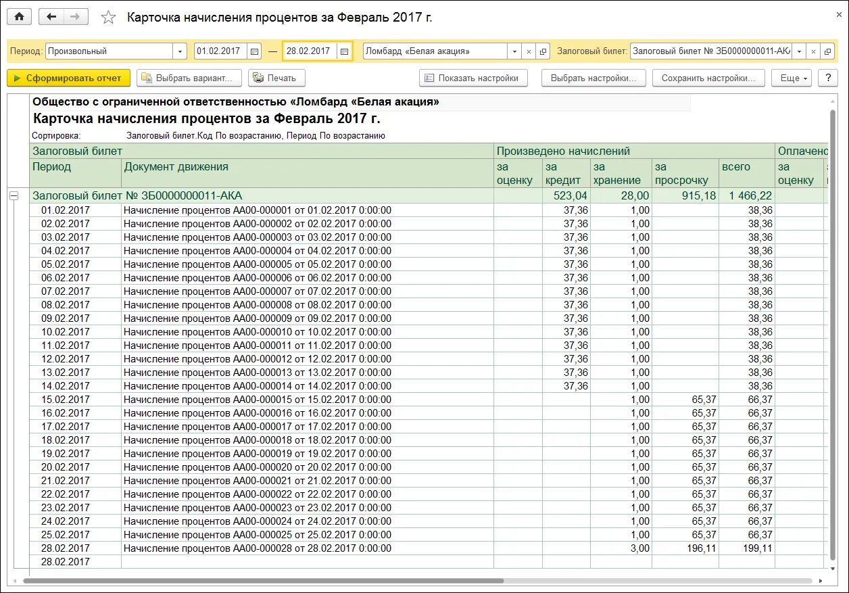Open calendar for start date 01.02.2017
The image size is (849, 593).
pyautogui.click(x=254, y=51)
